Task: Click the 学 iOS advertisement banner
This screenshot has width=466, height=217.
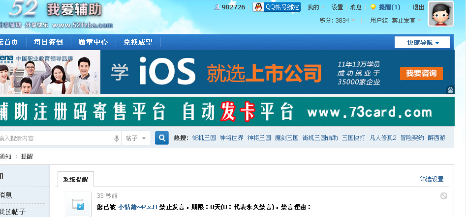Action: pyautogui.click(x=227, y=72)
